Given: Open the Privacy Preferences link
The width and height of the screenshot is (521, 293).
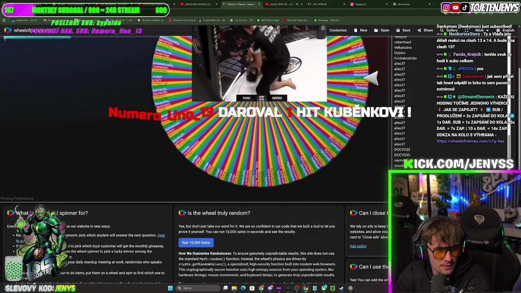Looking at the screenshot, I should tap(17, 198).
